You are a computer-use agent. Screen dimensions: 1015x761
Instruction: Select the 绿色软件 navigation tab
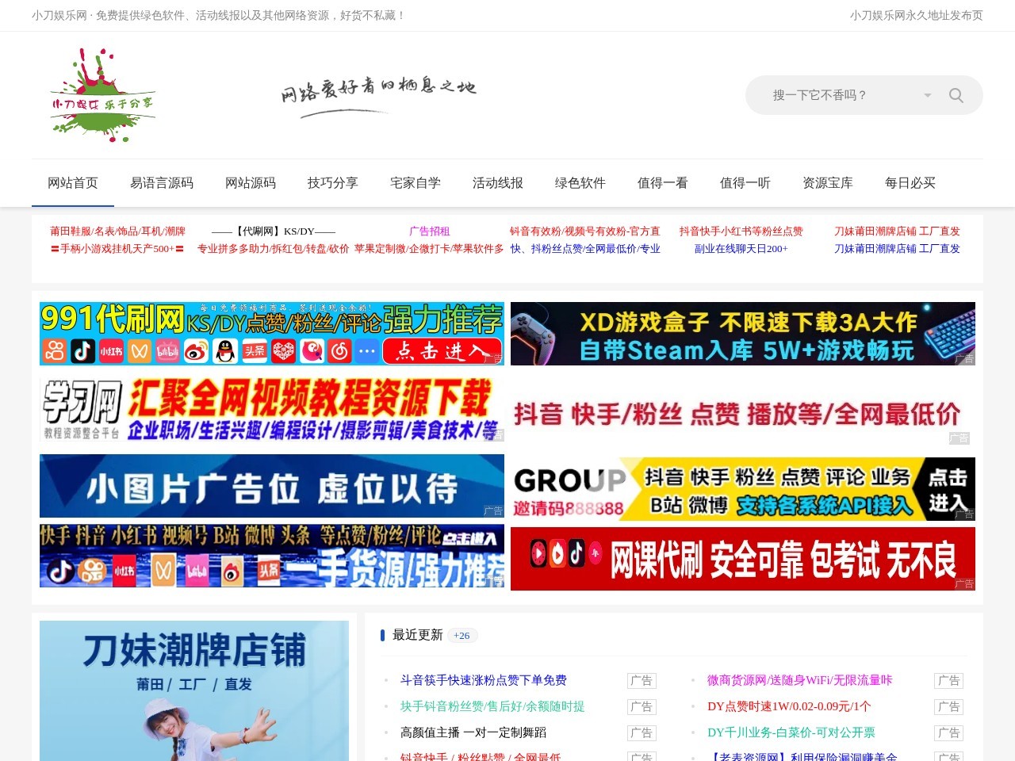coord(579,183)
